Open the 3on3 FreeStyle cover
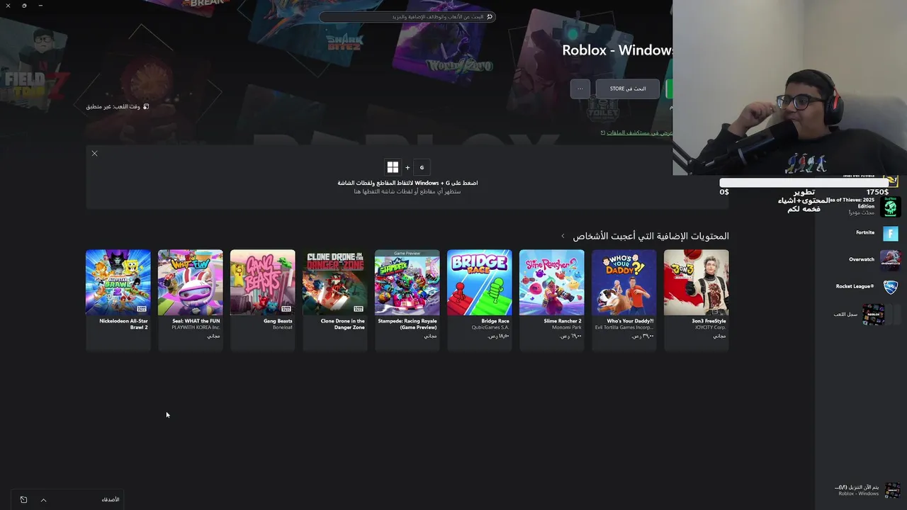 (697, 282)
